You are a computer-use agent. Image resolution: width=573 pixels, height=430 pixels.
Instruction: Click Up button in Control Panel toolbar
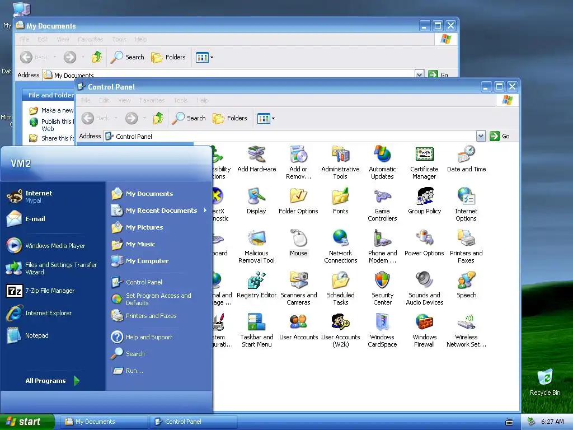pyautogui.click(x=158, y=118)
